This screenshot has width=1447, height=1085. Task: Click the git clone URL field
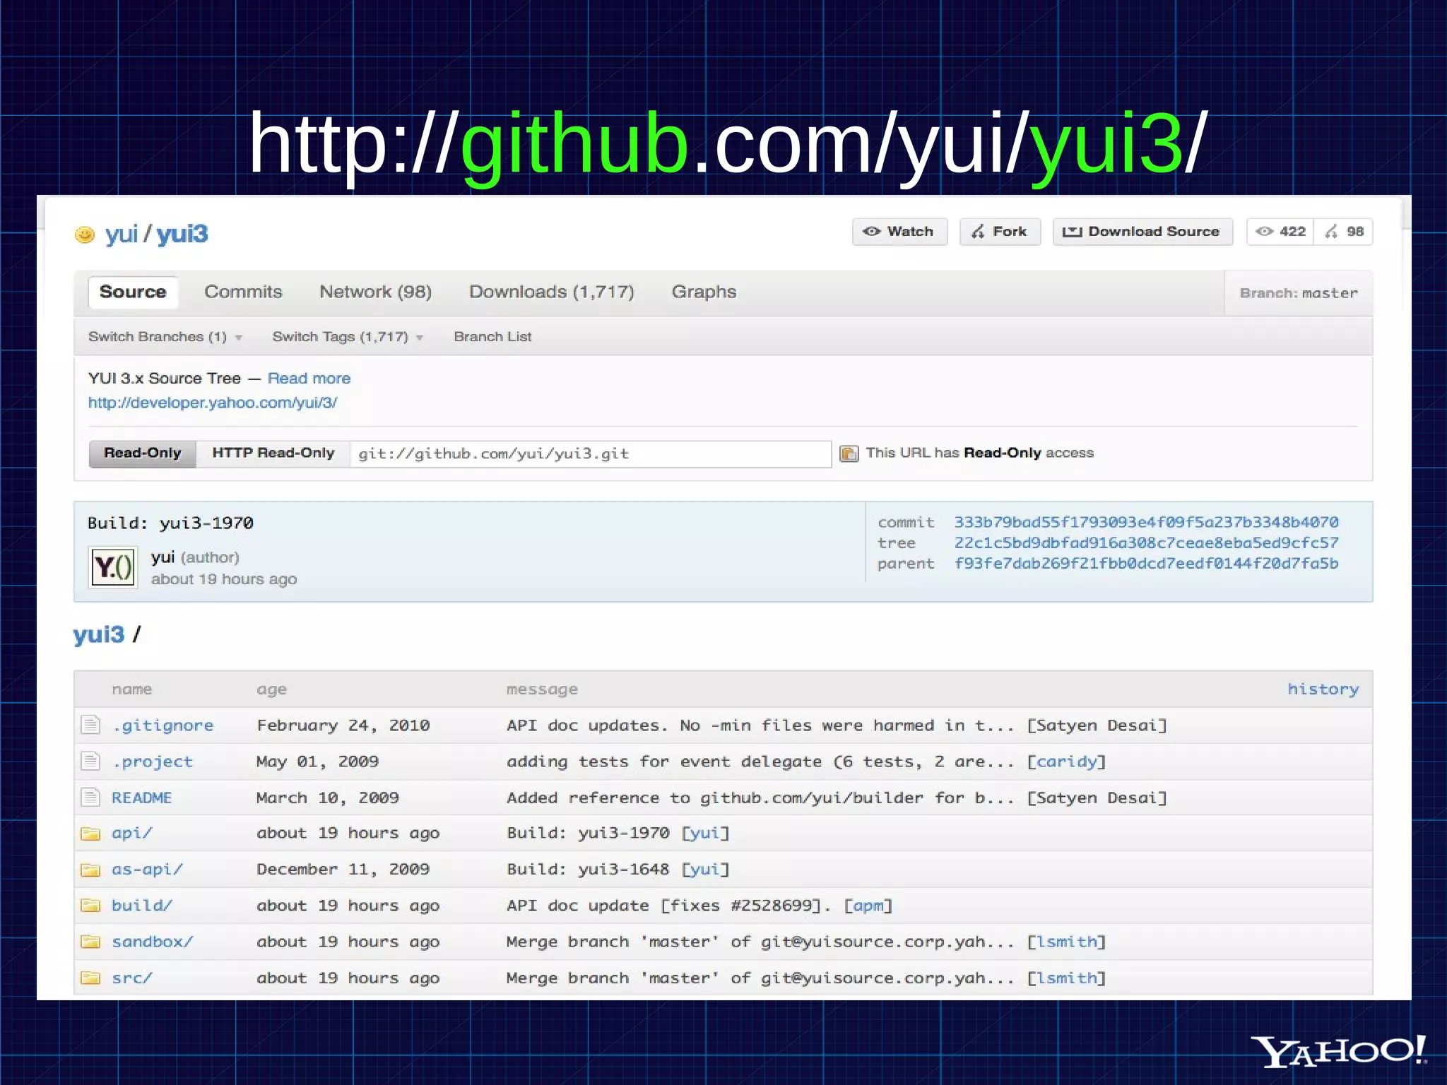tap(591, 453)
